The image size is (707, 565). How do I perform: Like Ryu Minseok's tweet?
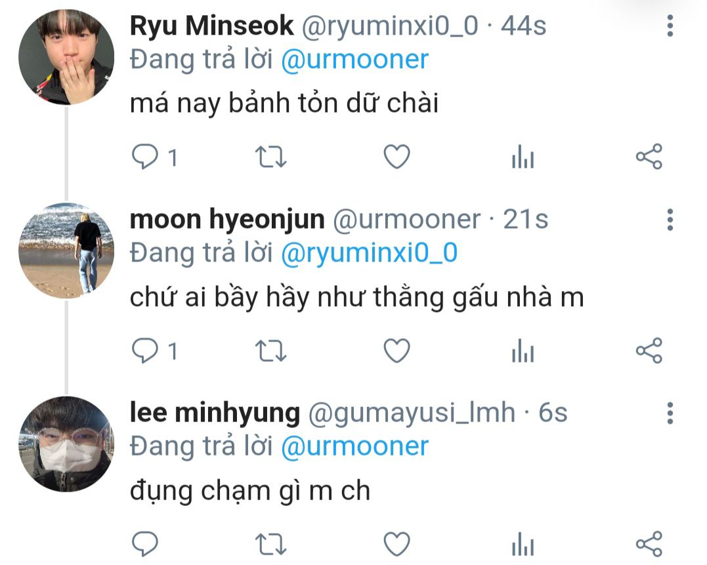396,157
